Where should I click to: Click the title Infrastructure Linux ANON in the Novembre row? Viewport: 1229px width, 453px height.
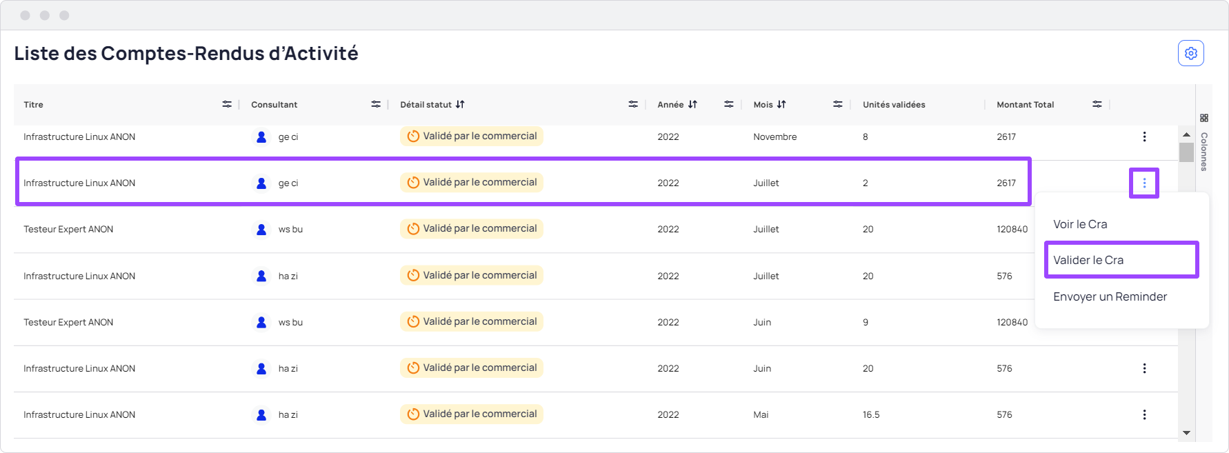[x=79, y=137]
